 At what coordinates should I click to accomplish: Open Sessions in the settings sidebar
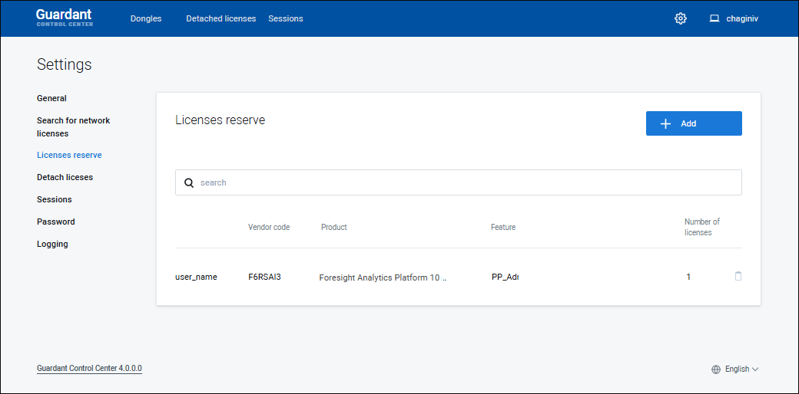(x=54, y=199)
